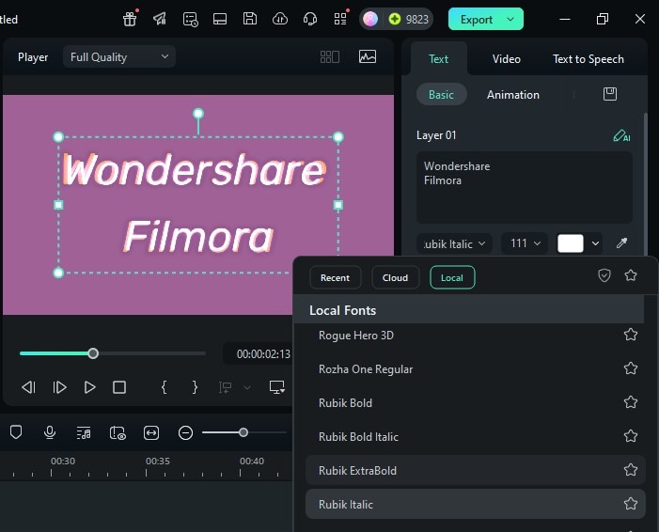Viewport: 659px width, 532px height.
Task: Click the favorites star in font popup header
Action: (x=631, y=275)
